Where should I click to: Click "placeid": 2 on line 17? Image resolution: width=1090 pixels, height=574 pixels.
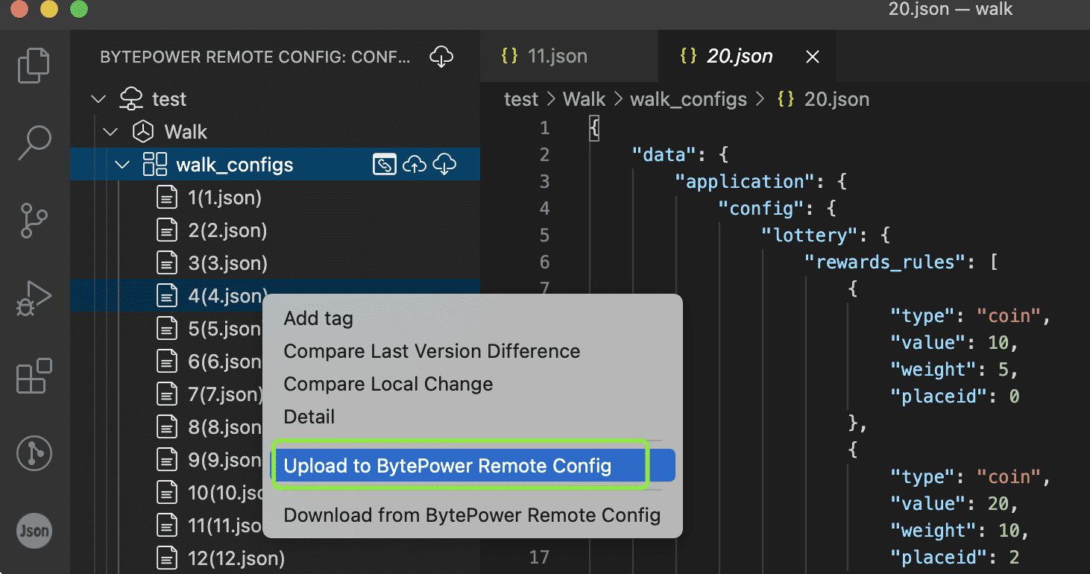[x=955, y=558]
